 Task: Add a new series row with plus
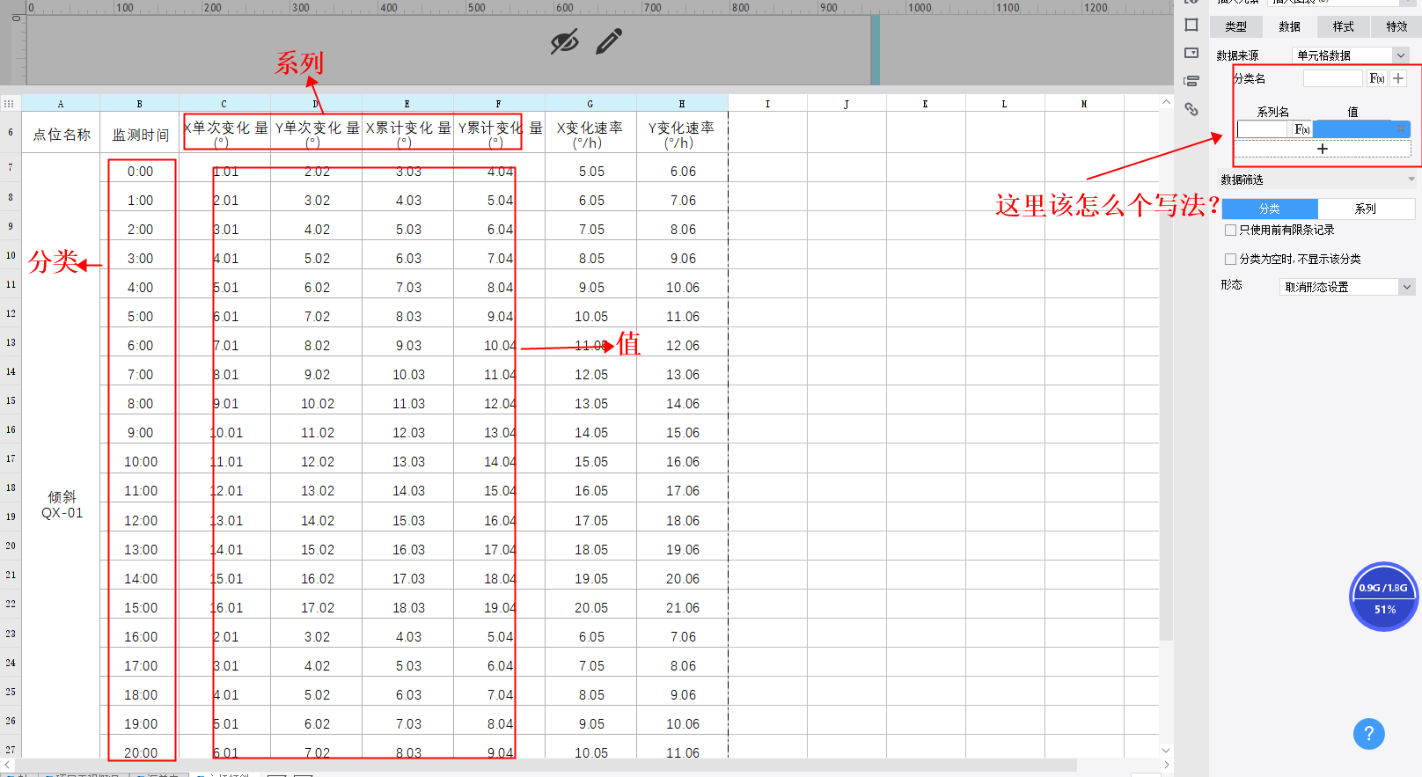pyautogui.click(x=1322, y=149)
